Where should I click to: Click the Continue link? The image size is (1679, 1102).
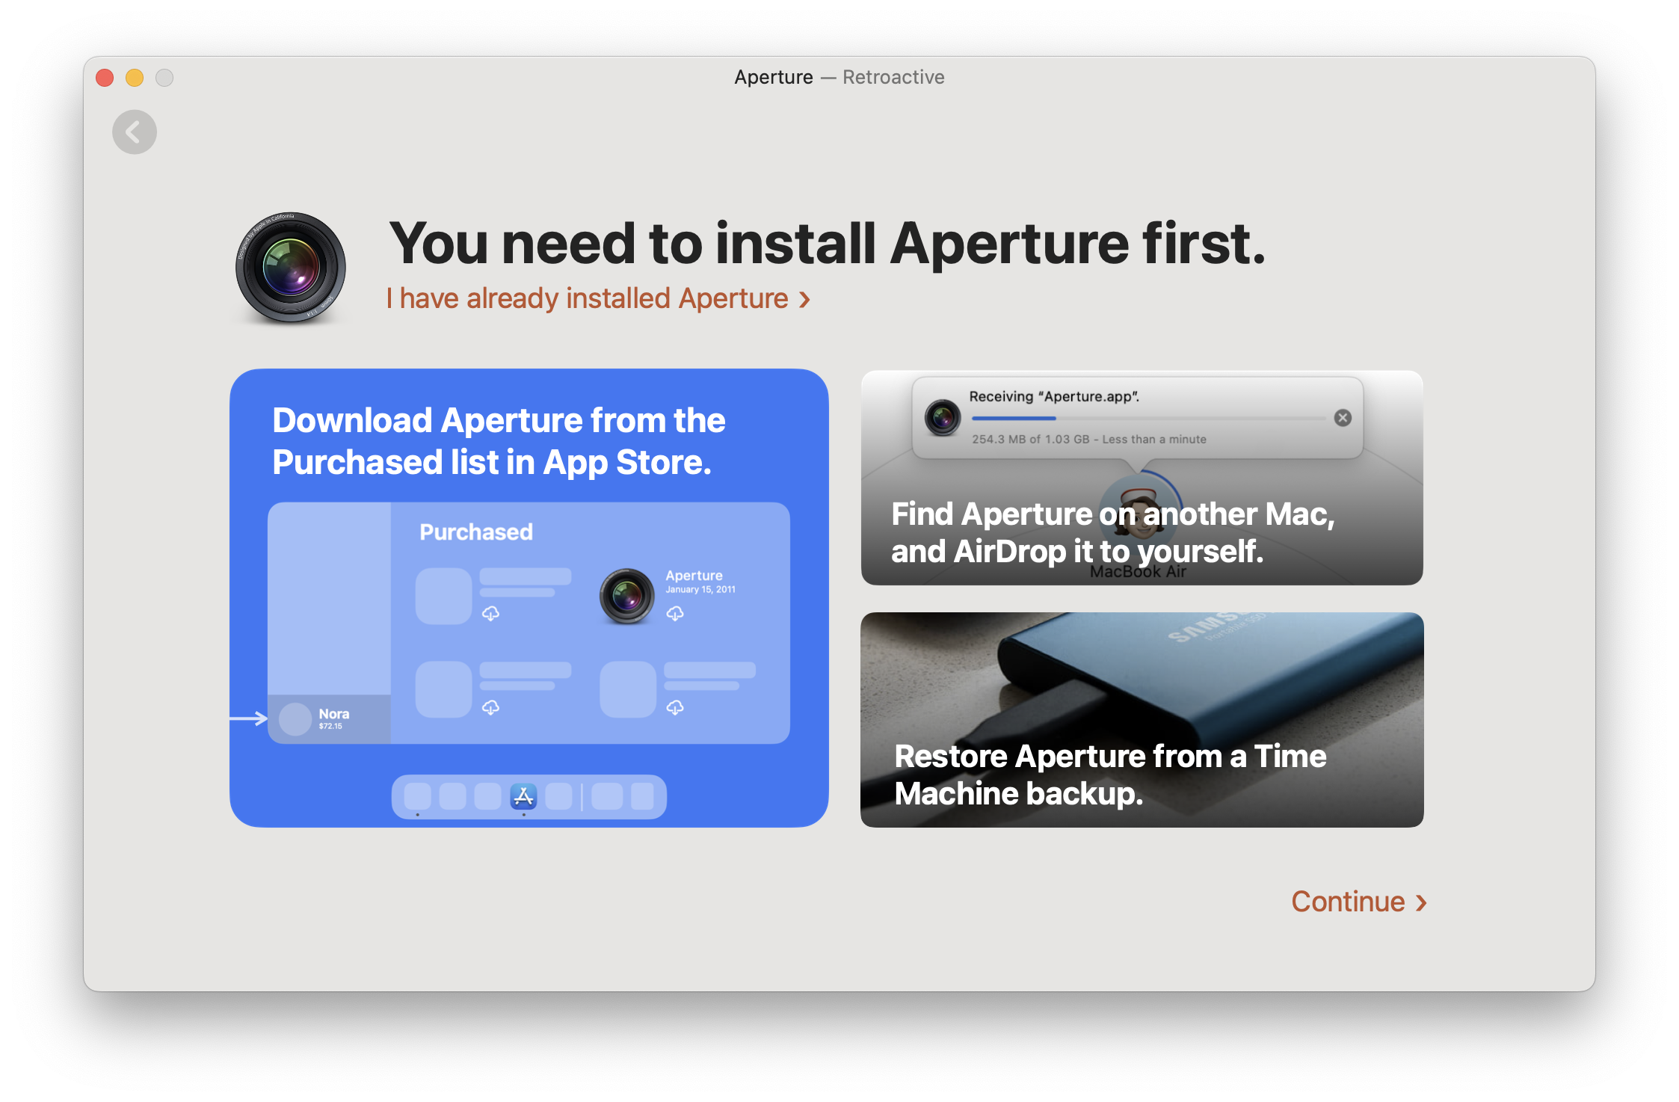(x=1348, y=902)
